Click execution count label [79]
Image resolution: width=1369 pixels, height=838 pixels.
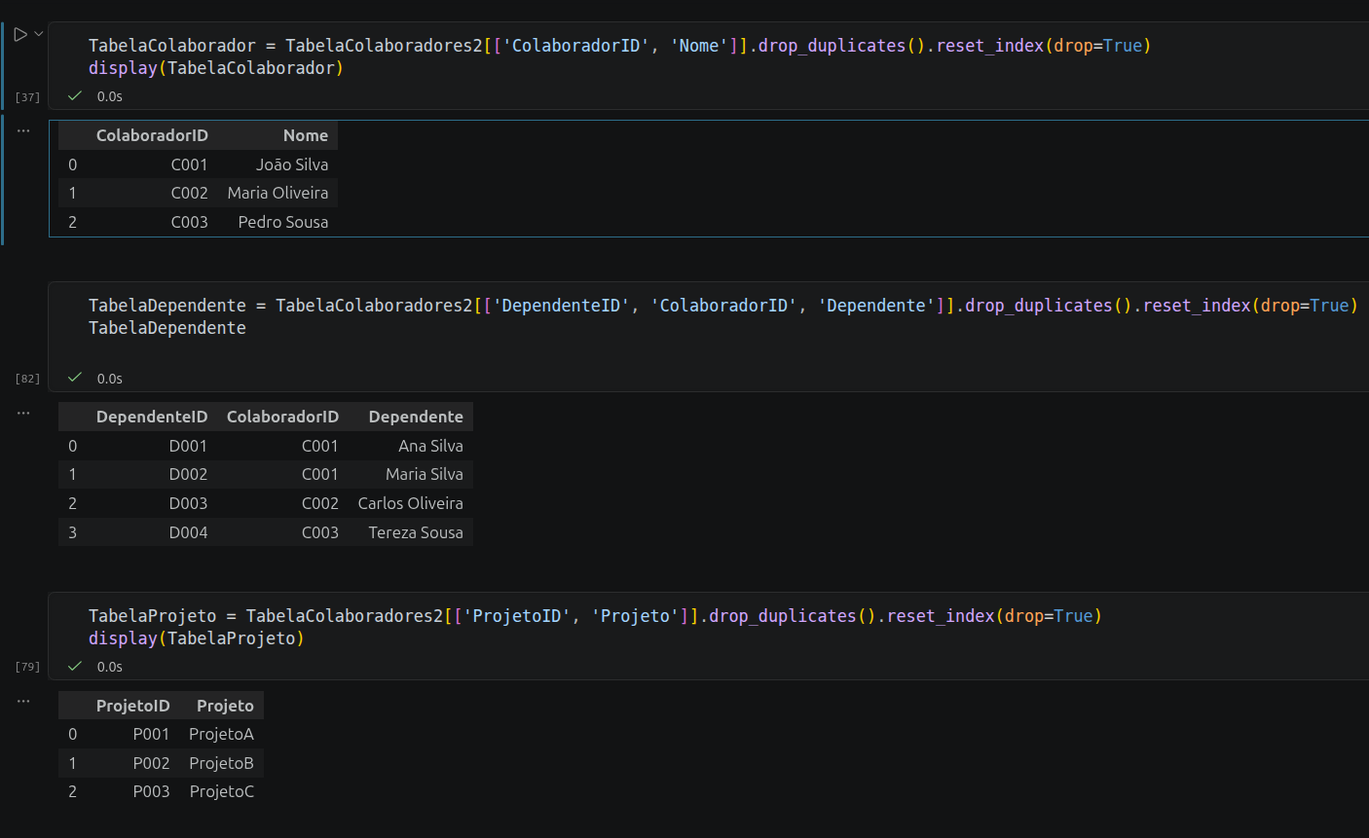click(27, 667)
